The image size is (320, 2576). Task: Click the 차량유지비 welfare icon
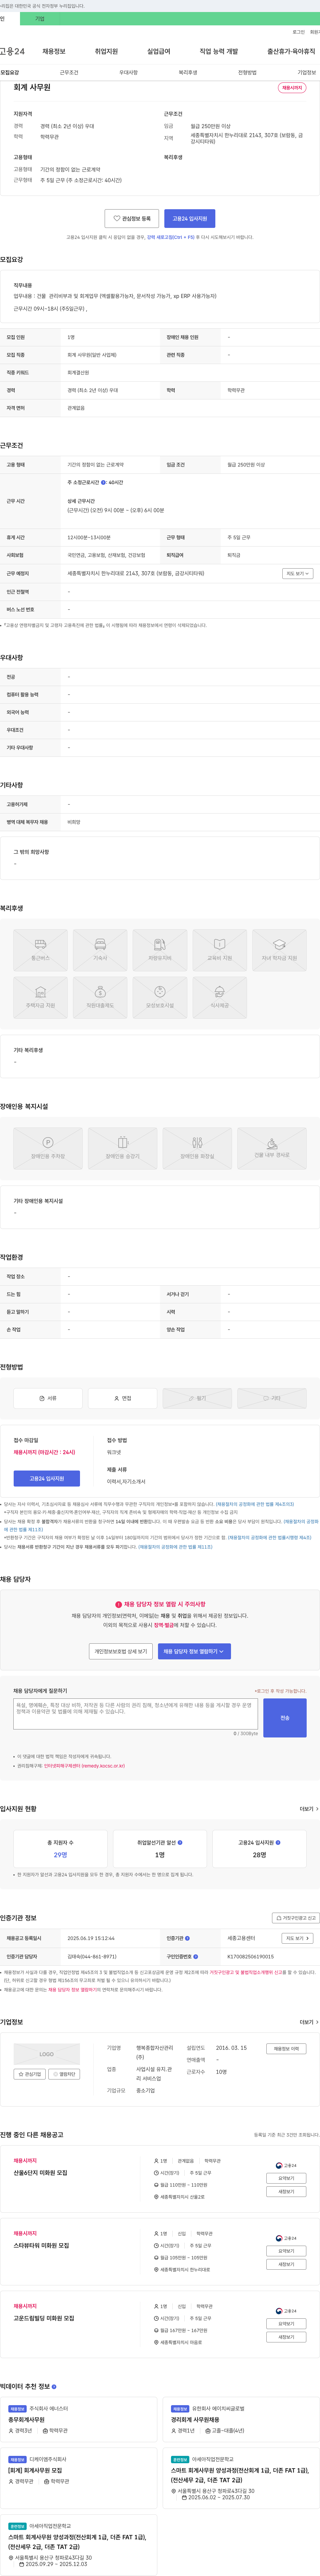(160, 950)
